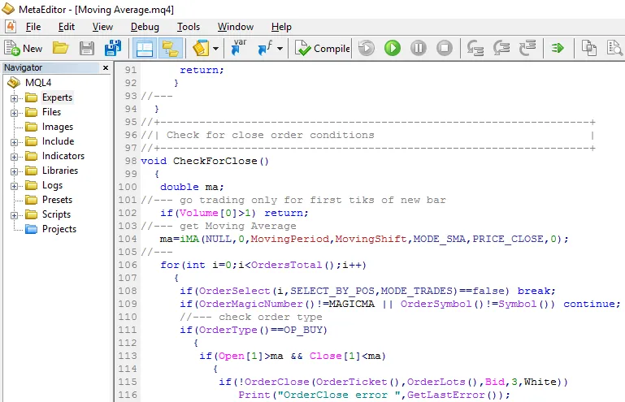
Task: Open the styler icon dropdown arrow
Action: (x=215, y=49)
